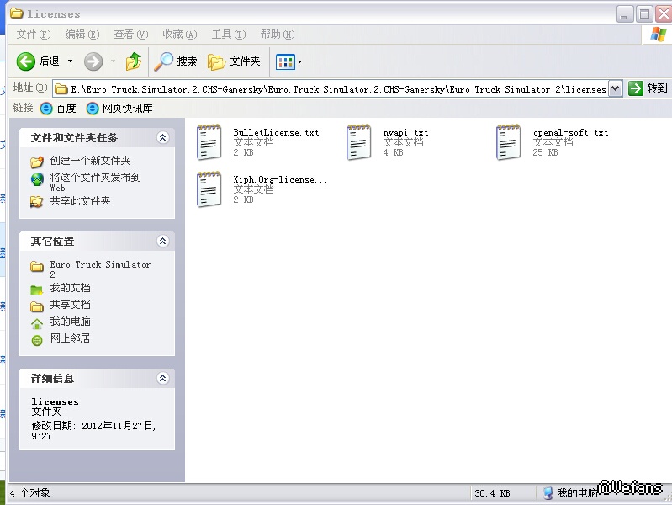This screenshot has height=505, width=672.
Task: Click the Back (后退) arrow icon
Action: (26, 61)
